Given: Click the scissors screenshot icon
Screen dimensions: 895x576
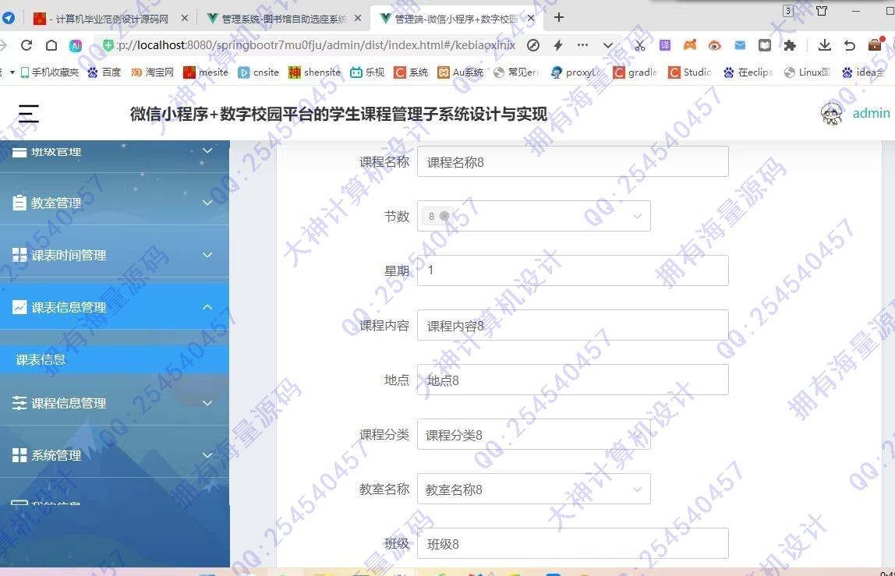Looking at the screenshot, I should (x=640, y=46).
